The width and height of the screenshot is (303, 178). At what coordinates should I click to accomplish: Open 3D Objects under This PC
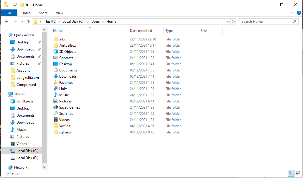[25, 101]
